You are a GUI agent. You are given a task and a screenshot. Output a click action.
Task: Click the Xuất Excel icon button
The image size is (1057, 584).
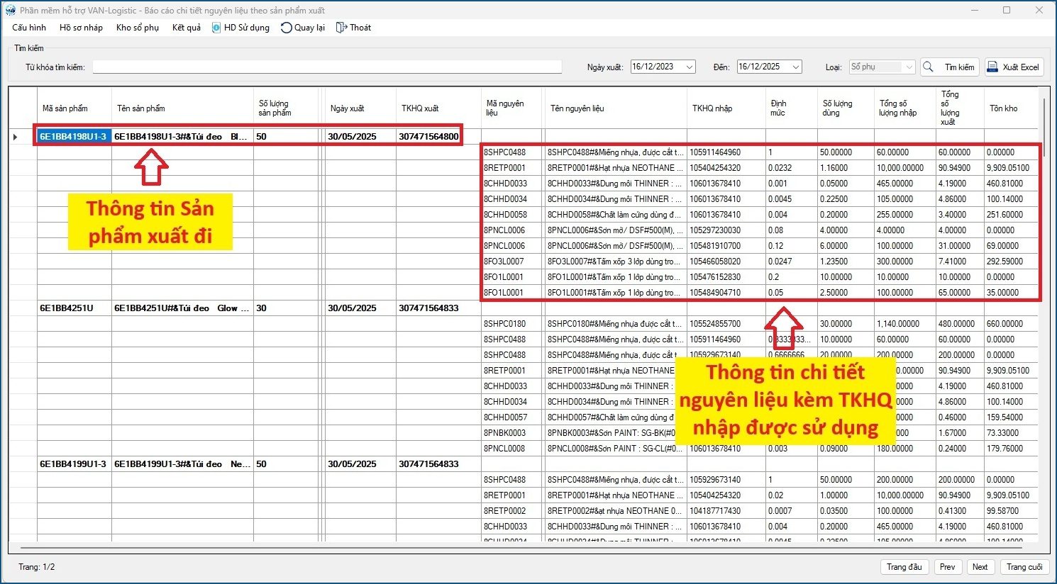tap(992, 67)
